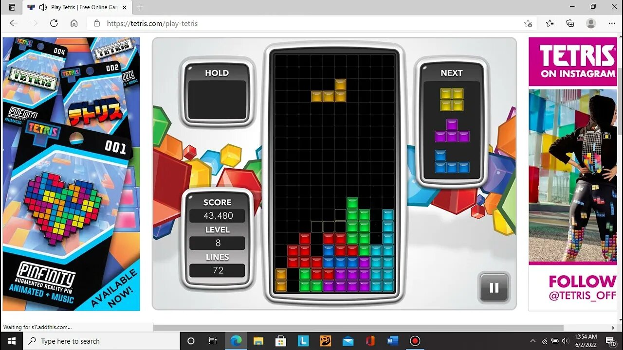This screenshot has height=350, width=623.
Task: Open the Mail app on taskbar
Action: (x=348, y=341)
